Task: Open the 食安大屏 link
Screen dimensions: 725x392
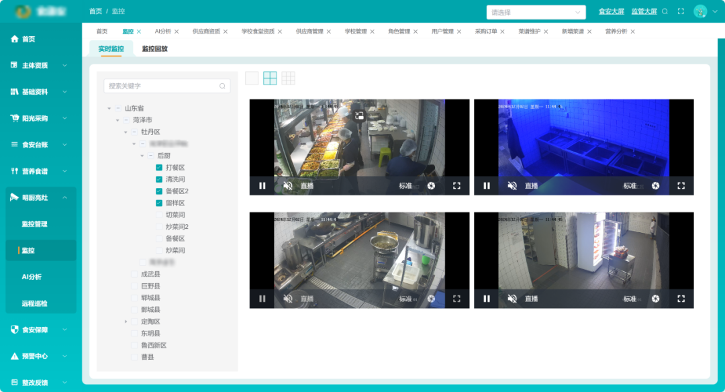Action: click(x=612, y=11)
